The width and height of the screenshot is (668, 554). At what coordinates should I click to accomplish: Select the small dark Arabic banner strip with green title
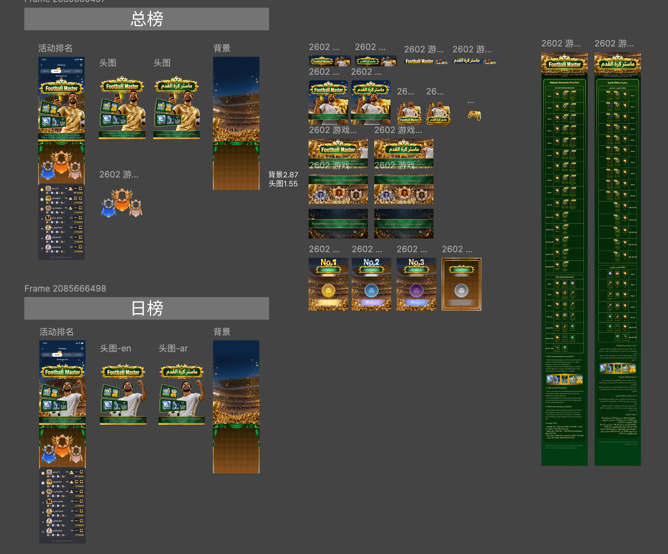pyautogui.click(x=376, y=61)
